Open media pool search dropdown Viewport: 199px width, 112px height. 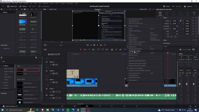tap(32, 9)
